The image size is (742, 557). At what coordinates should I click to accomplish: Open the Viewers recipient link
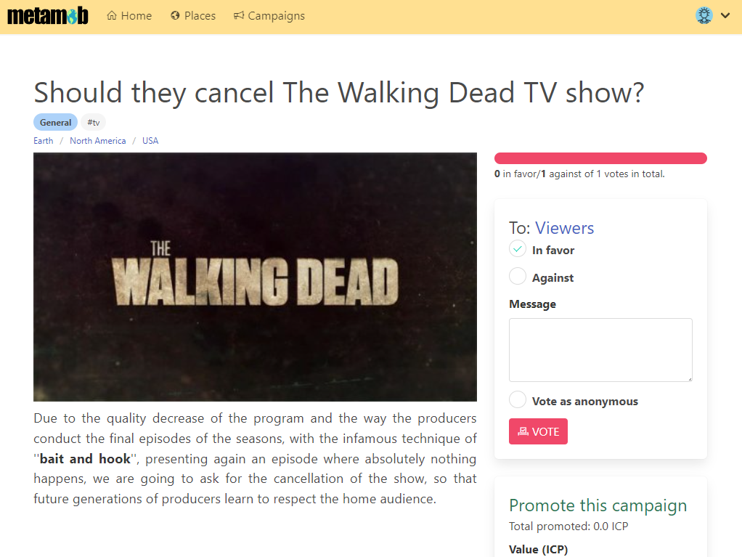pos(564,228)
